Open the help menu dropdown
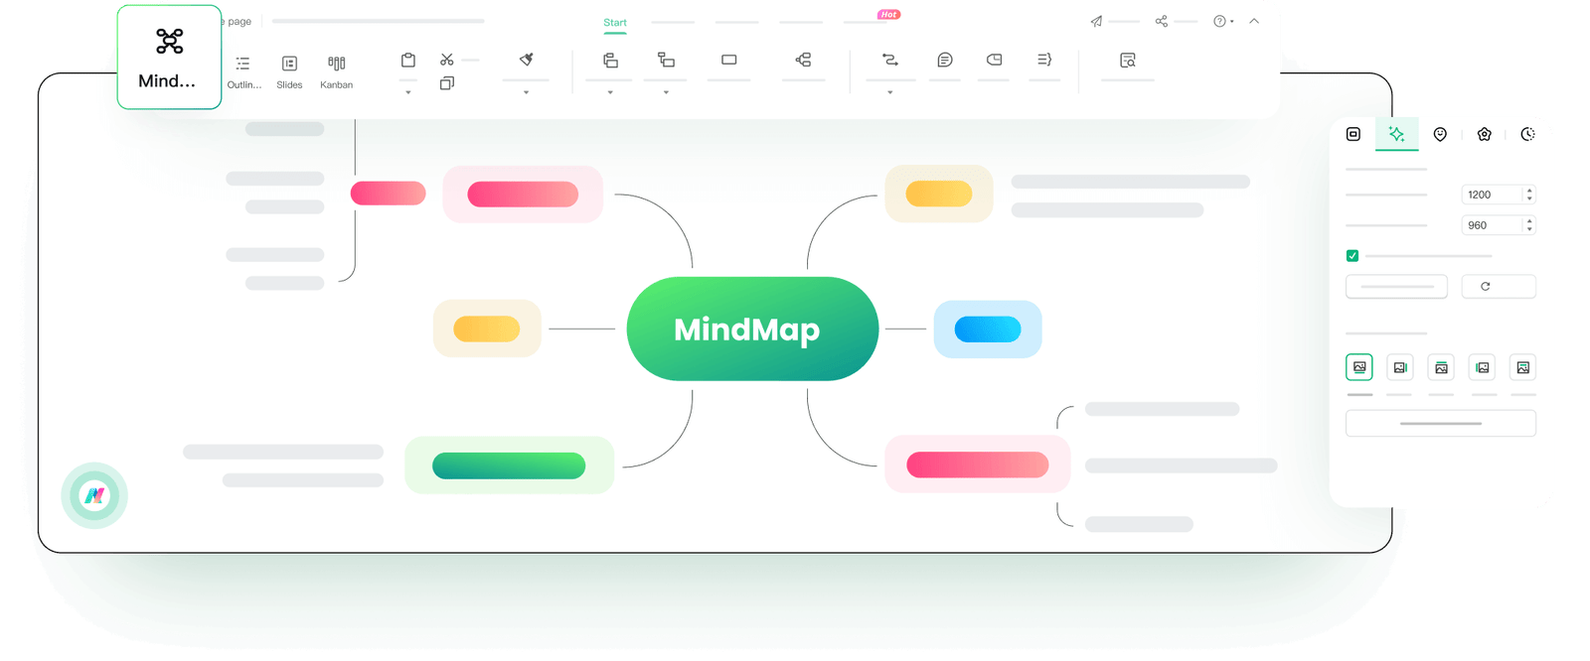 [1223, 21]
